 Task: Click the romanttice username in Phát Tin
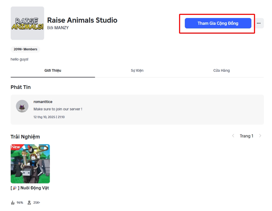tap(42, 101)
